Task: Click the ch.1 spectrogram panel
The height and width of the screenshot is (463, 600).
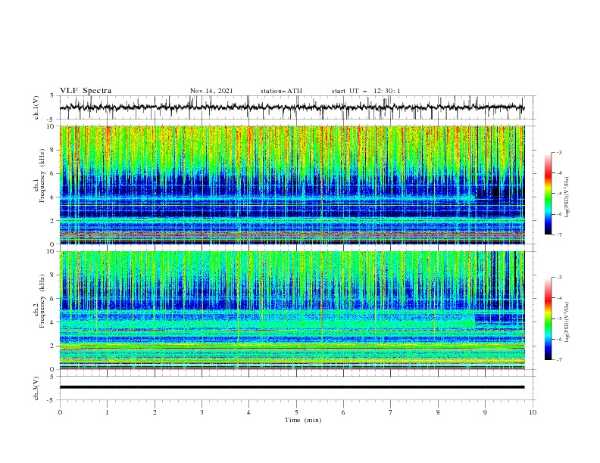Action: point(292,185)
